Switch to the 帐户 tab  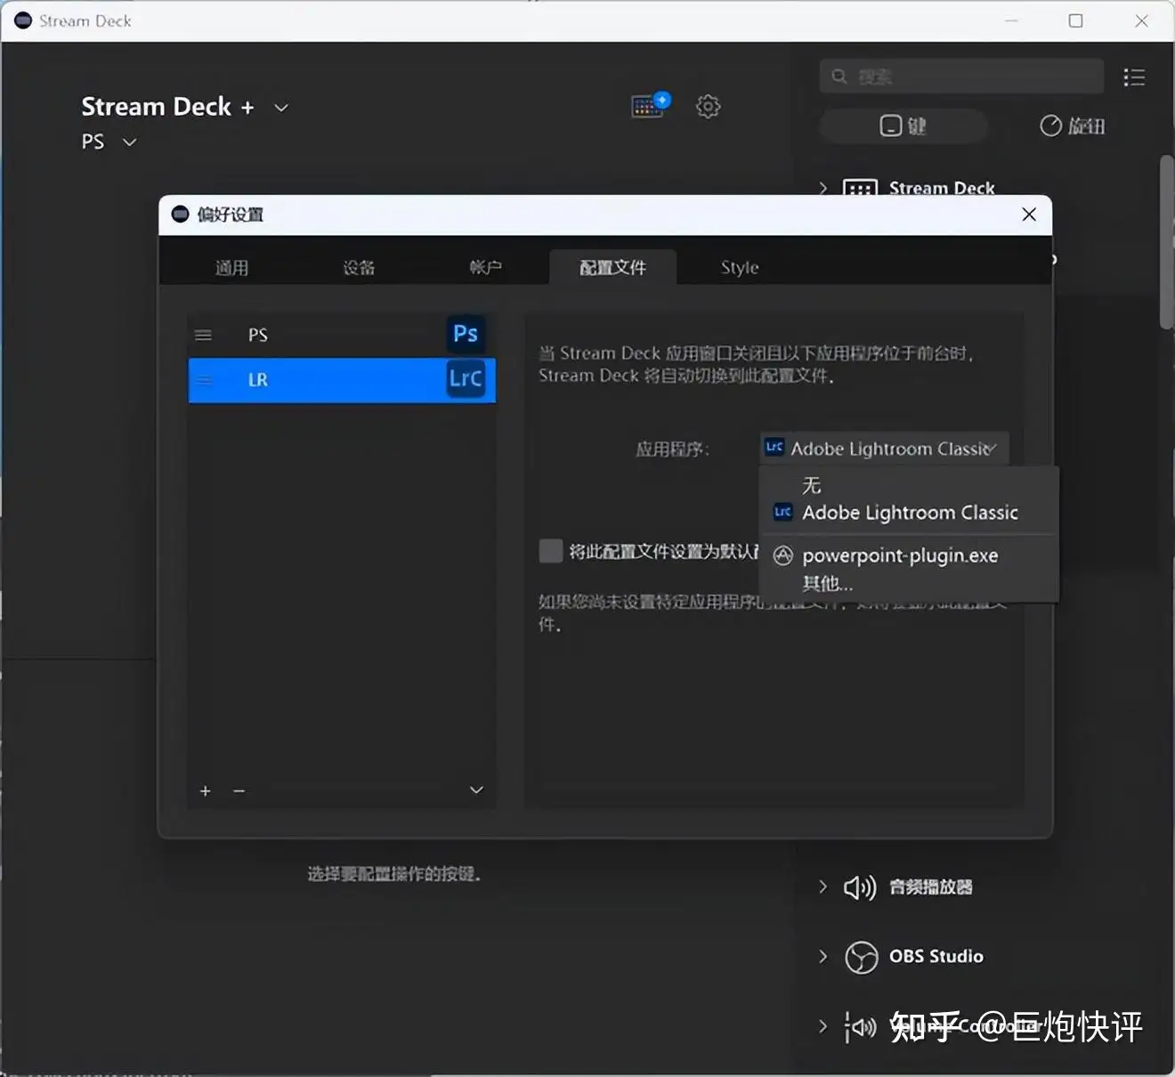tap(485, 267)
